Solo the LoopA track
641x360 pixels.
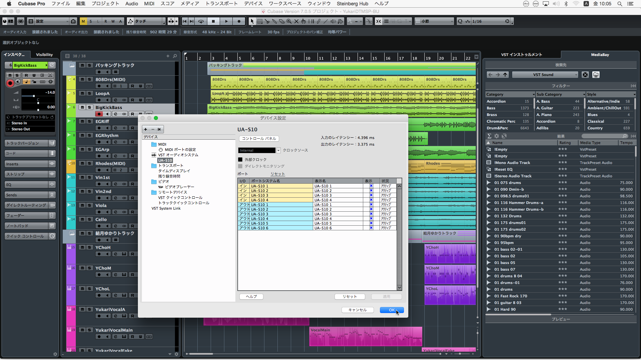(89, 93)
